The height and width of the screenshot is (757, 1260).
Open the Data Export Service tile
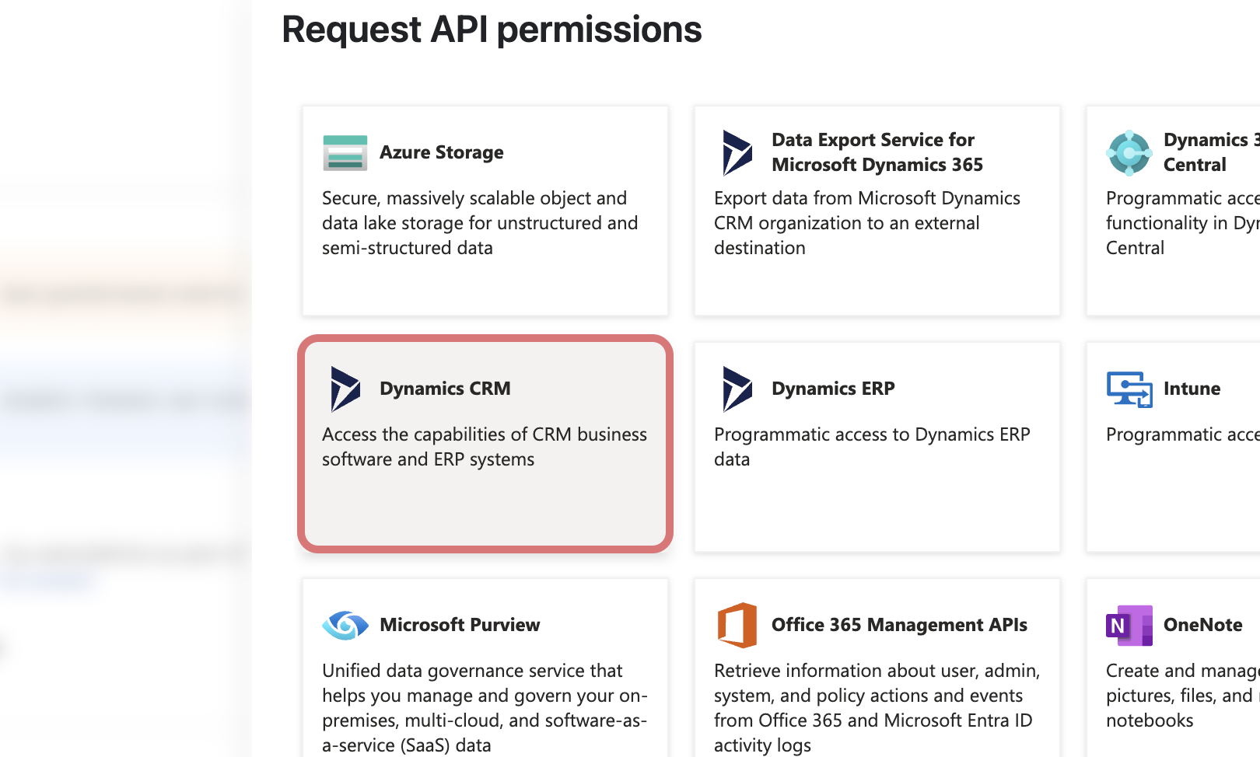point(877,211)
